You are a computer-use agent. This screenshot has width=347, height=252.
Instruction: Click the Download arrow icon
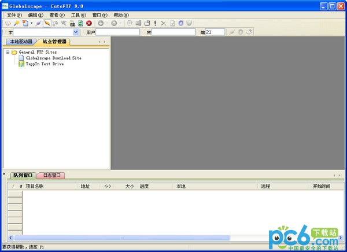pyautogui.click(x=101, y=23)
